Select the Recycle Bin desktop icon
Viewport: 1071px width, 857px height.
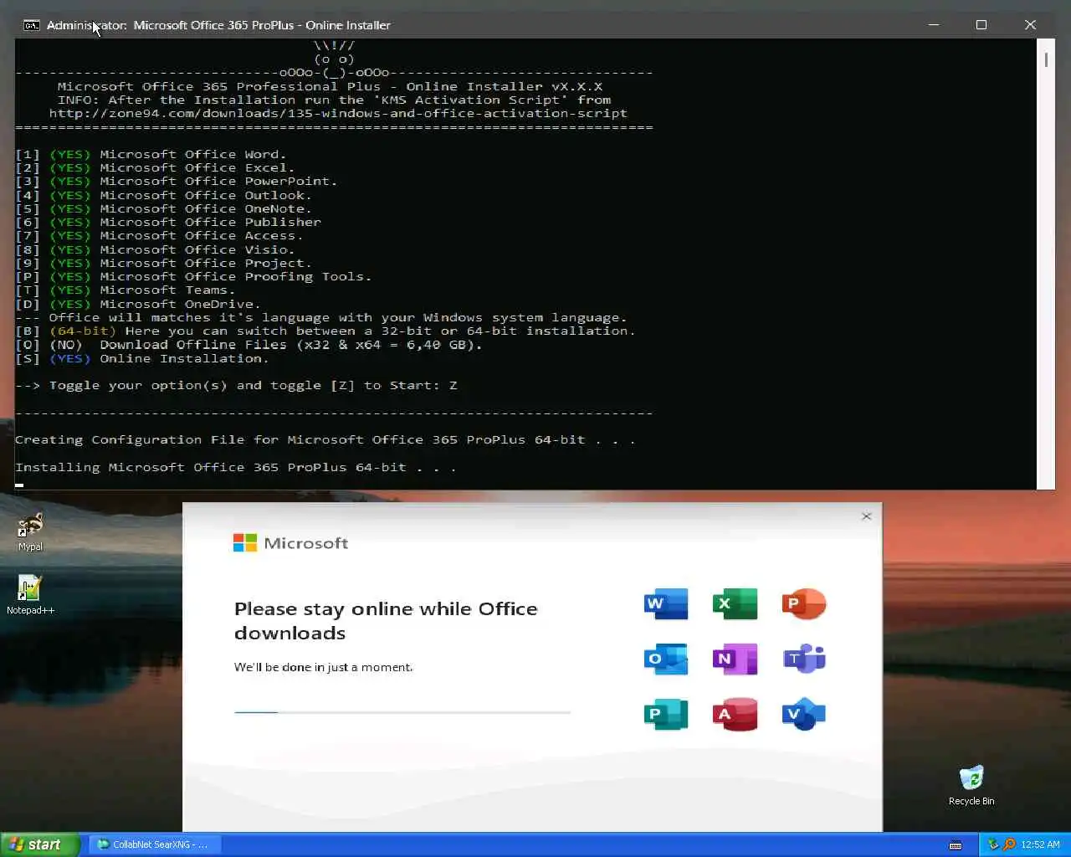pyautogui.click(x=971, y=785)
